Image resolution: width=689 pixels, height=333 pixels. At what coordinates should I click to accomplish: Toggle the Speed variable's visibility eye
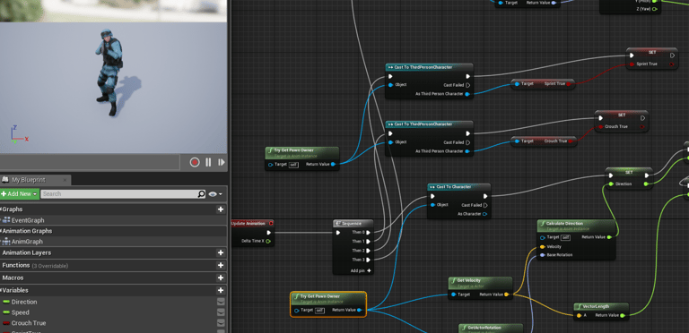221,312
